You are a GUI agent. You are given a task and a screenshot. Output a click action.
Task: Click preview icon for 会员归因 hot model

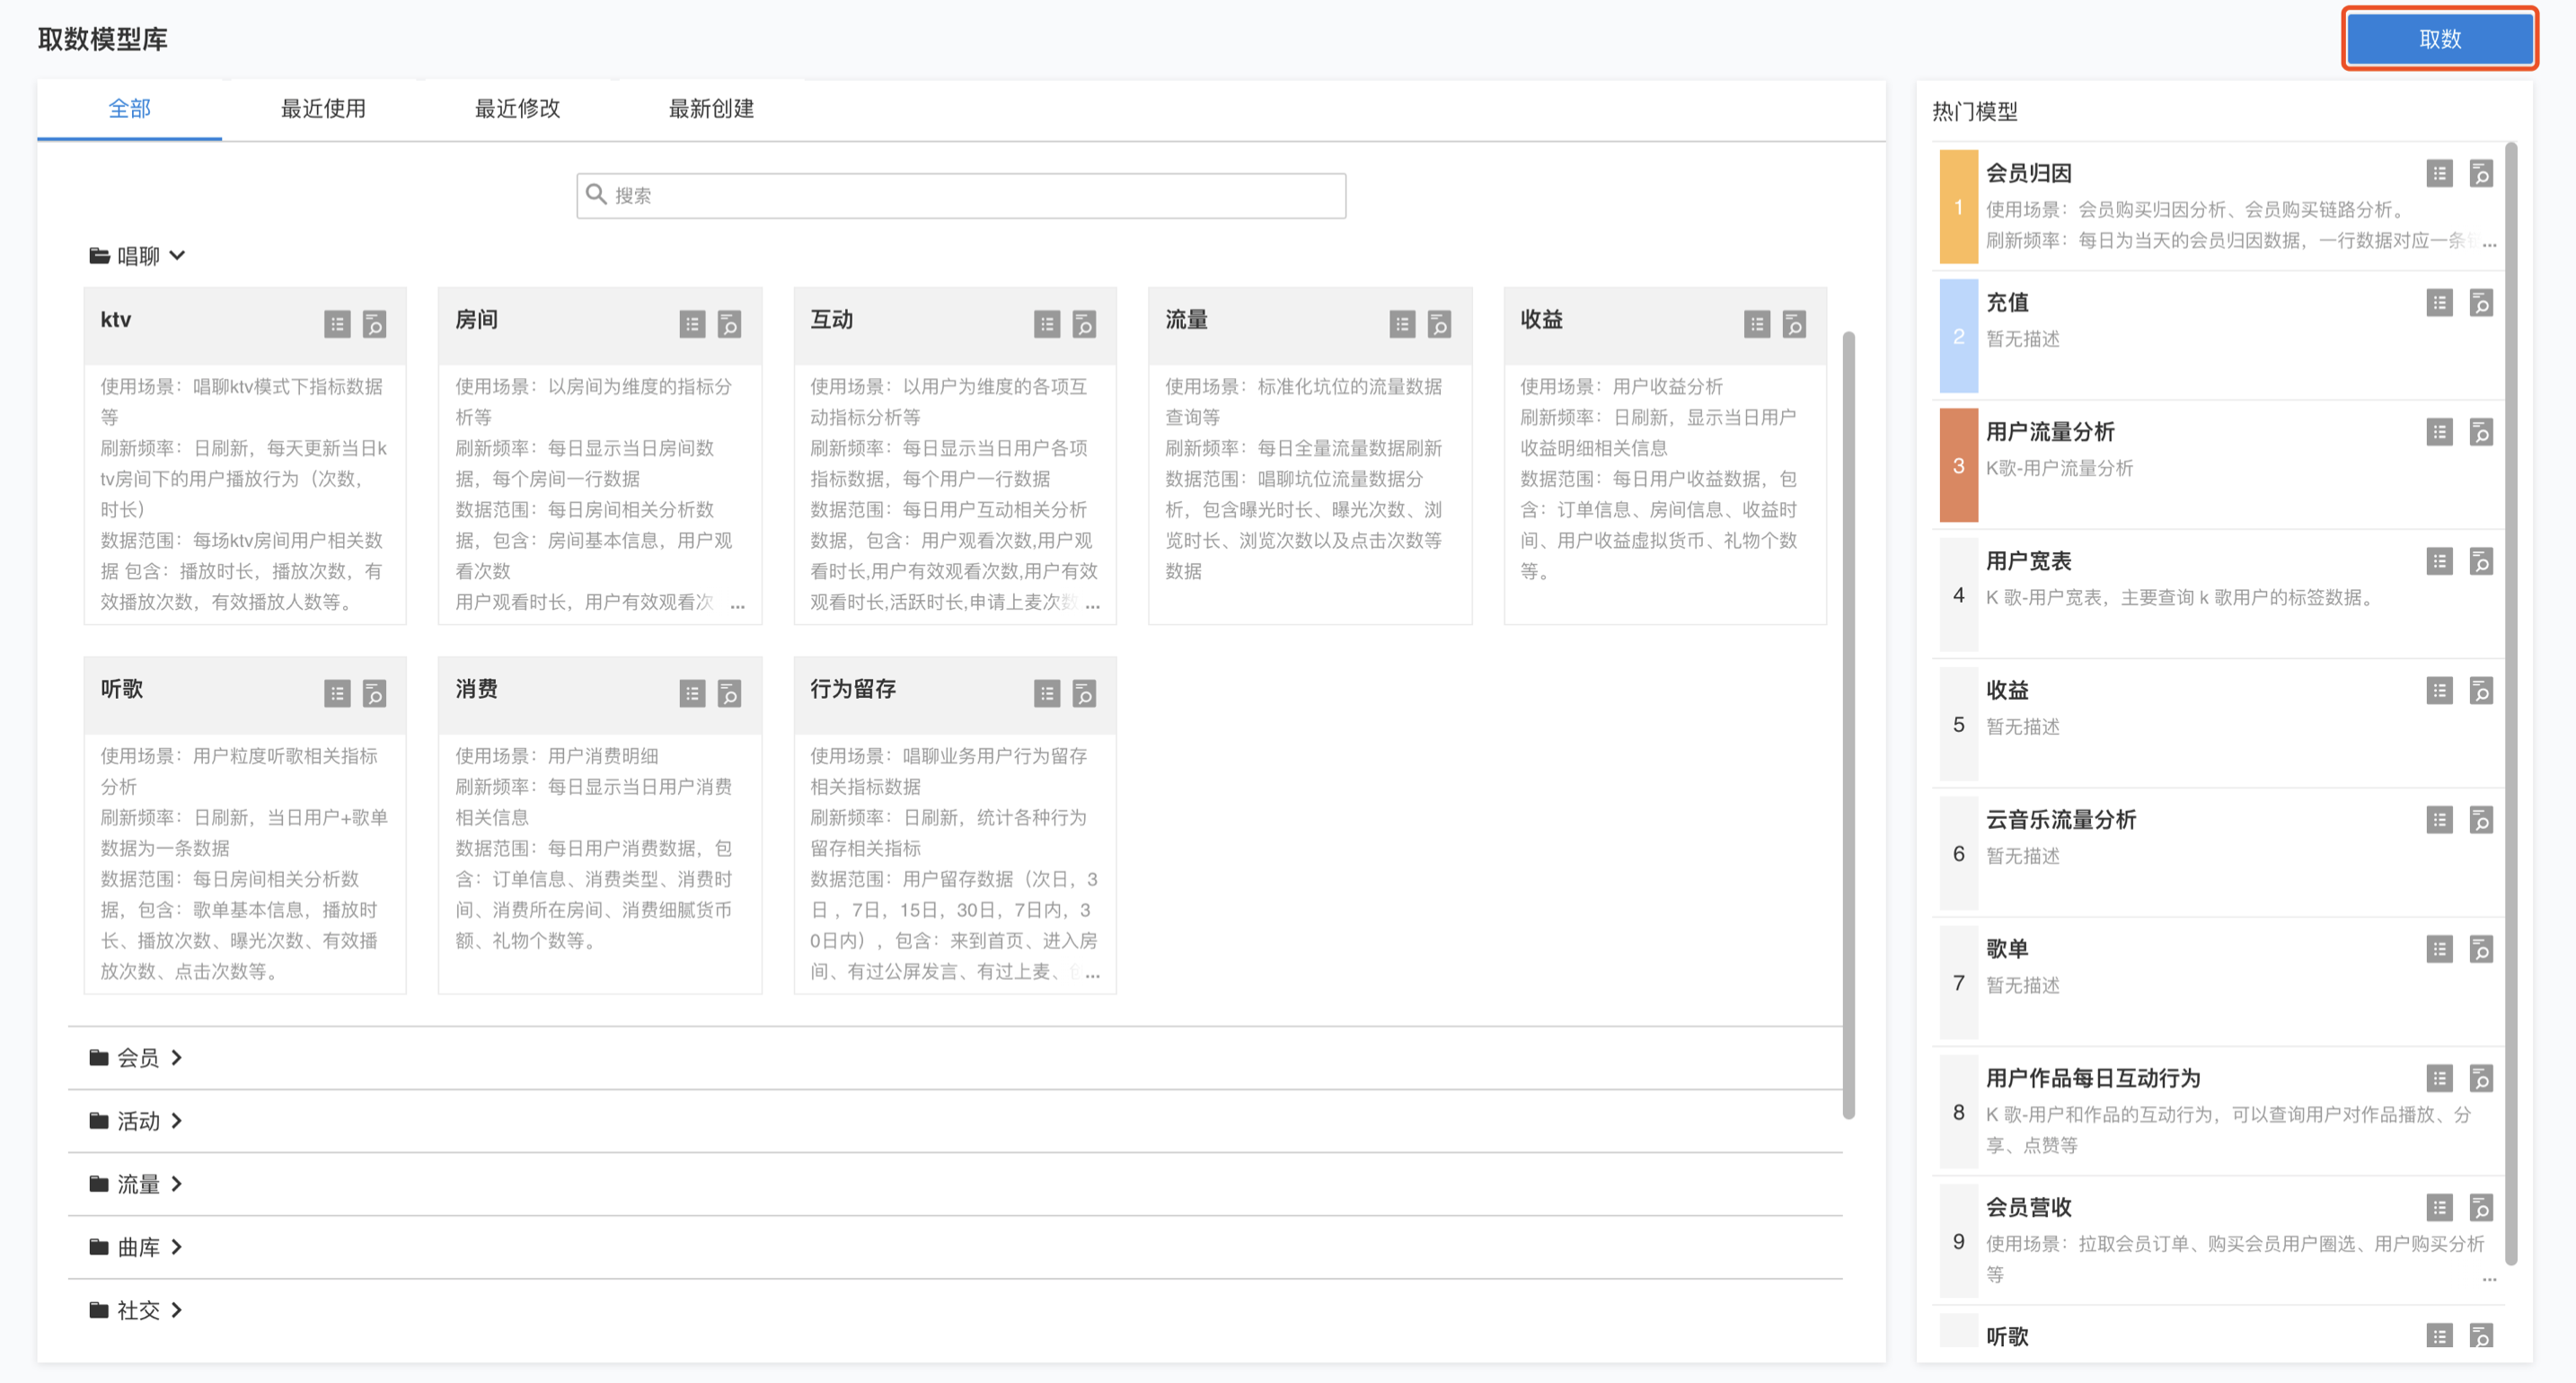tap(2481, 174)
